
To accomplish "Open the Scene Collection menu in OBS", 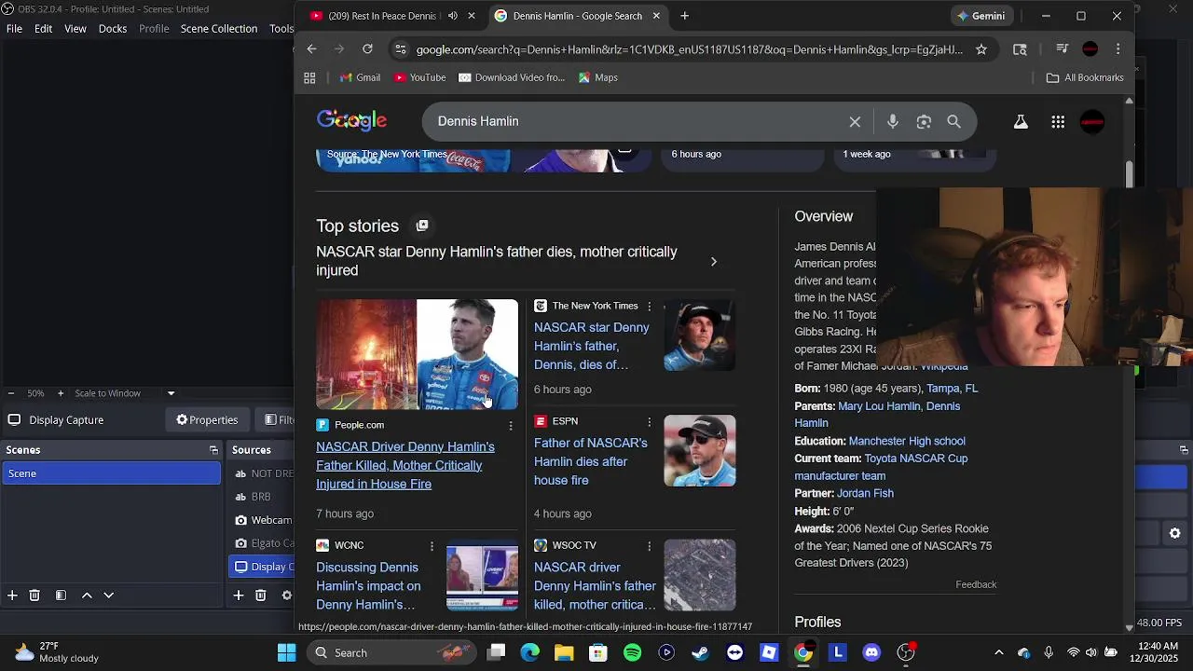I will point(219,29).
